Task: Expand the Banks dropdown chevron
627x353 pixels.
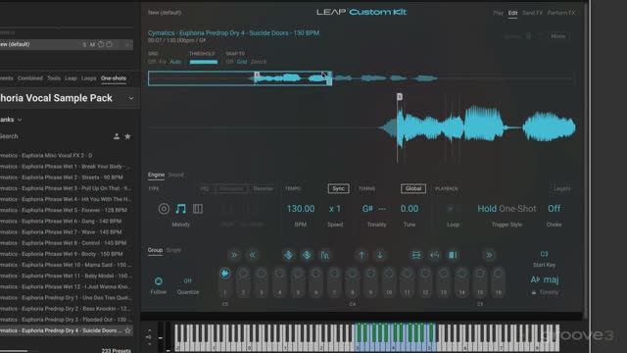Action: pyautogui.click(x=20, y=120)
